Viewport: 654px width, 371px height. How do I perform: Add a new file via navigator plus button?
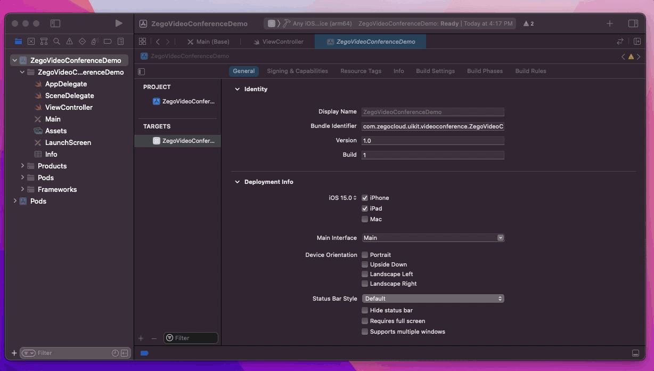pos(14,353)
